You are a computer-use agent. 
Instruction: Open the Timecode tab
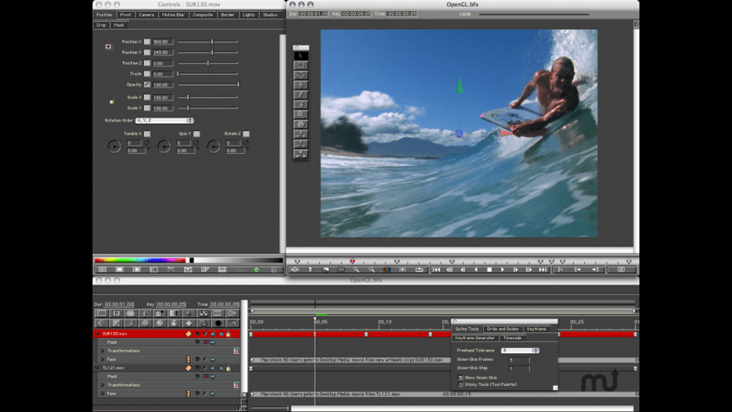pos(512,338)
